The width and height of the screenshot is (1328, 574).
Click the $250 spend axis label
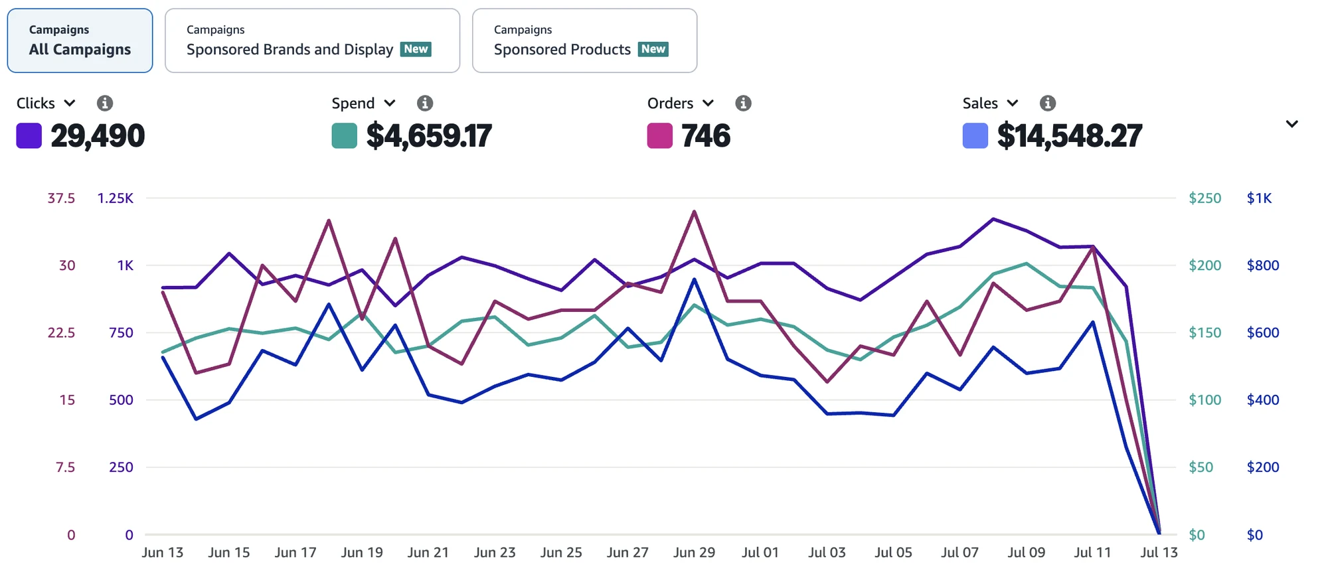click(x=1205, y=198)
